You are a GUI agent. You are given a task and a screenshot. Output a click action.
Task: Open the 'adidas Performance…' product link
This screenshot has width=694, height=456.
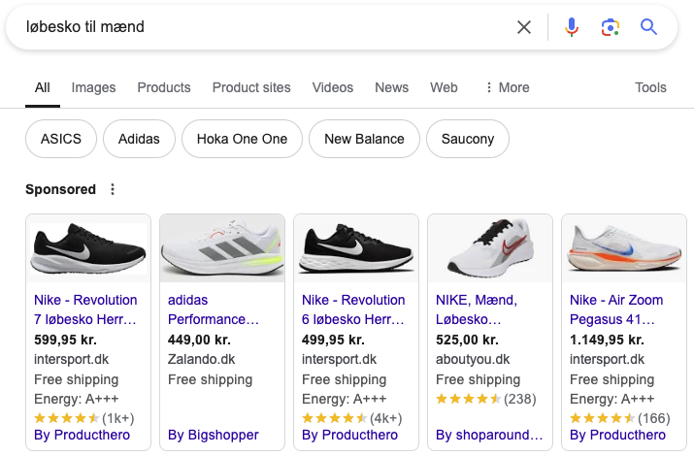[x=214, y=309]
